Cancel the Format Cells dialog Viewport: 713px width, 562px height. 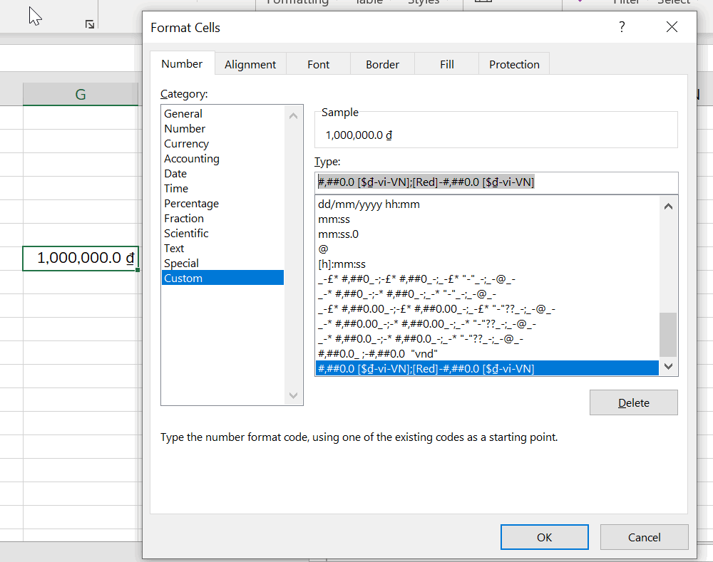(x=644, y=538)
